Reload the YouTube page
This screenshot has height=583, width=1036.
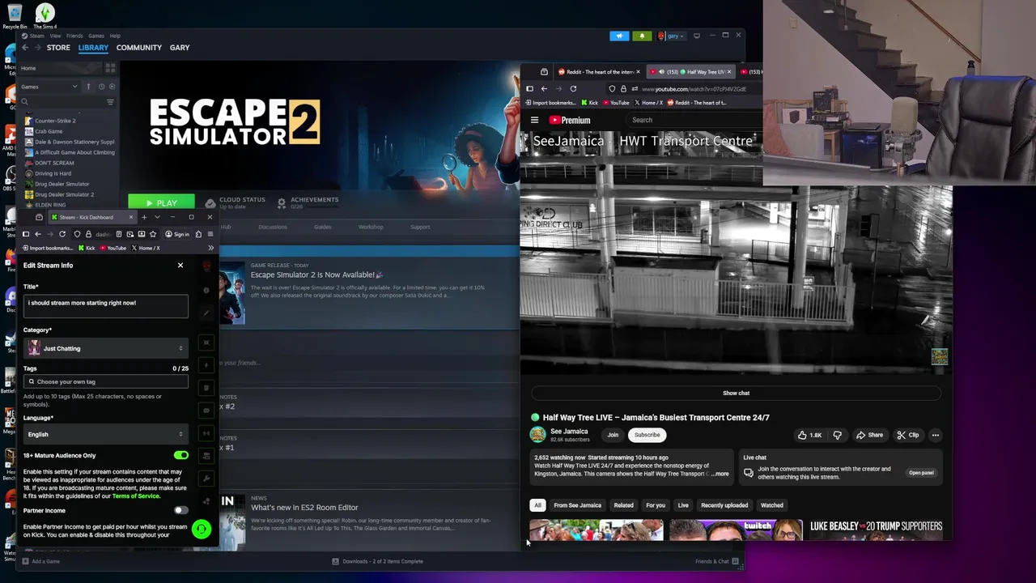pyautogui.click(x=573, y=89)
